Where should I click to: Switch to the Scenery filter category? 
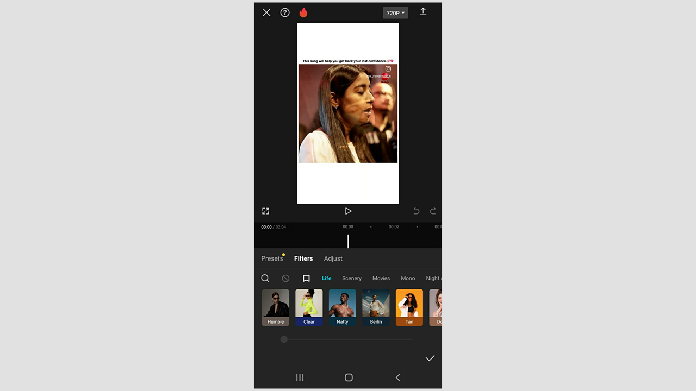[351, 278]
